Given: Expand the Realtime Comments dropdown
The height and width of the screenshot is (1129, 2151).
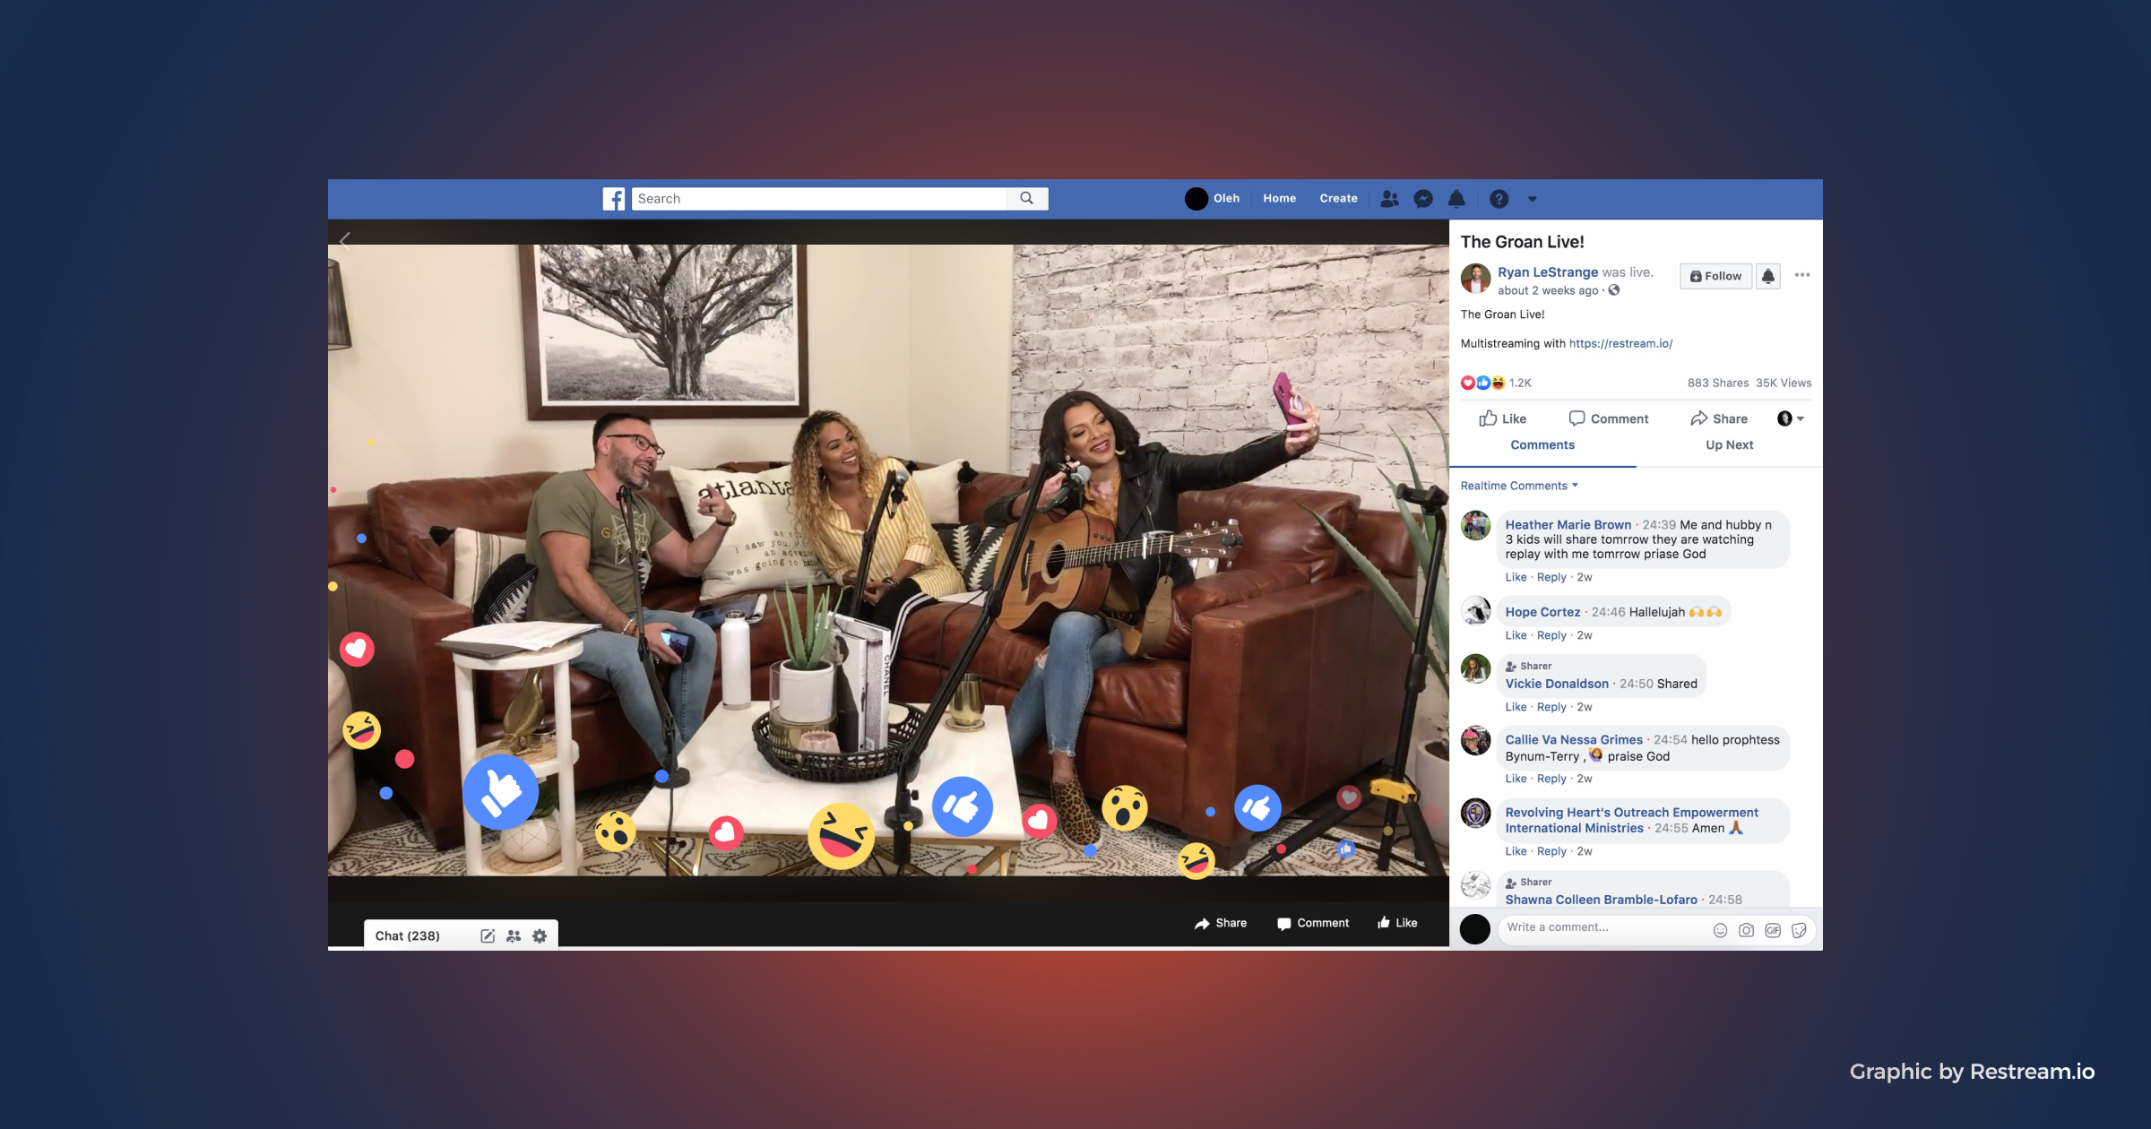Looking at the screenshot, I should 1519,486.
